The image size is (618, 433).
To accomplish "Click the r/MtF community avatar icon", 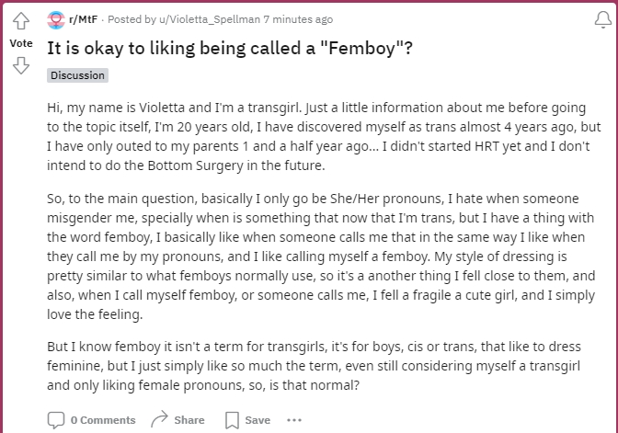I will point(56,19).
